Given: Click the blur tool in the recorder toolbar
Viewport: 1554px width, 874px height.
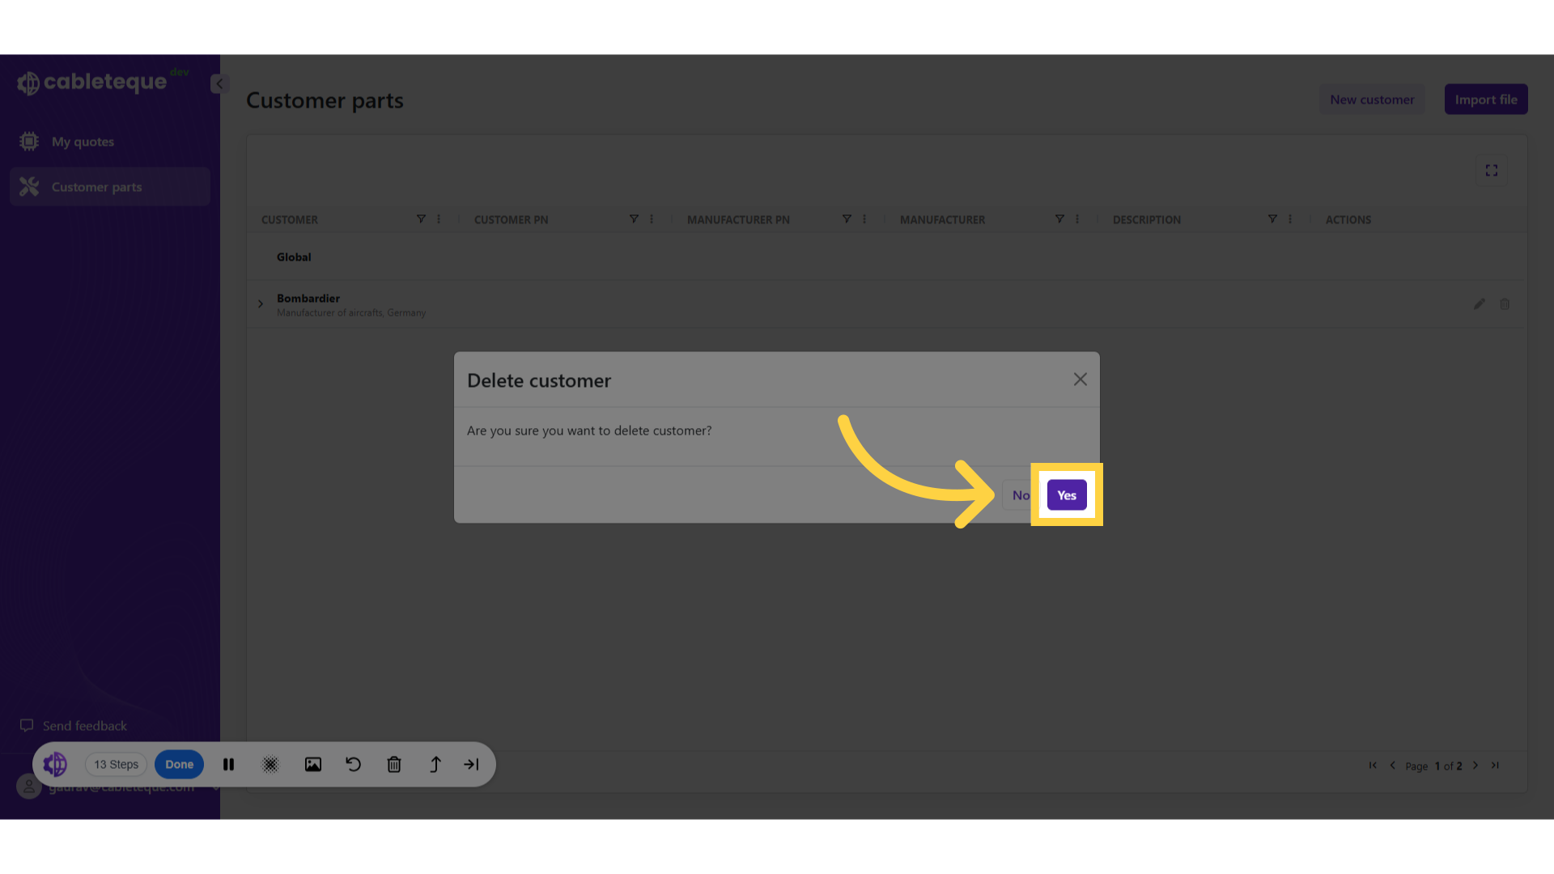Looking at the screenshot, I should click(270, 765).
